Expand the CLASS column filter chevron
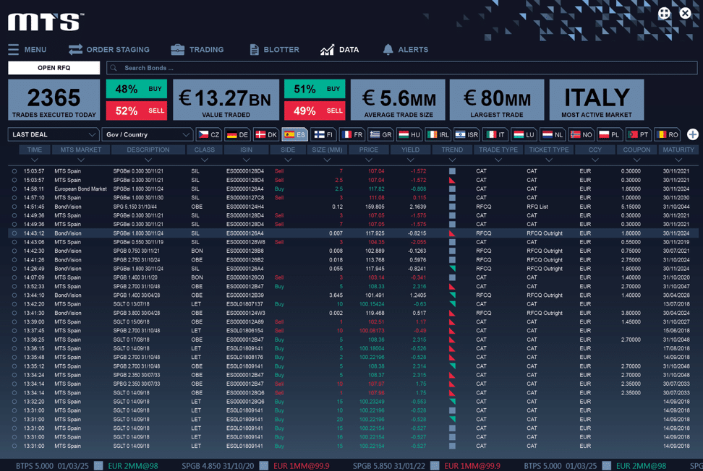703x471 pixels. click(x=205, y=160)
